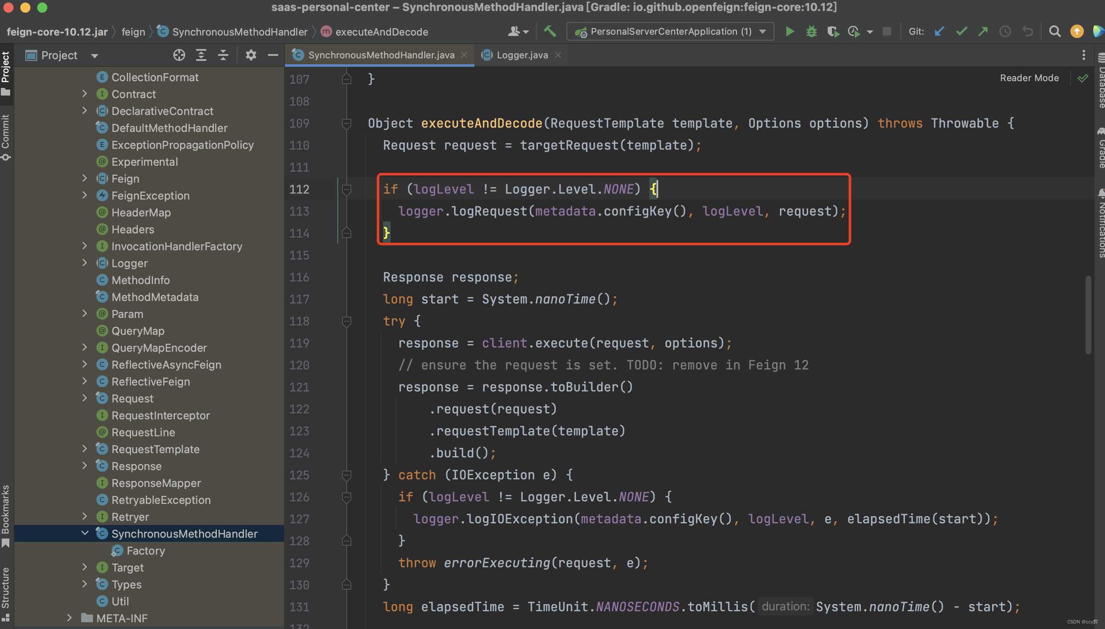Click Git update project arrow icon

coord(939,32)
